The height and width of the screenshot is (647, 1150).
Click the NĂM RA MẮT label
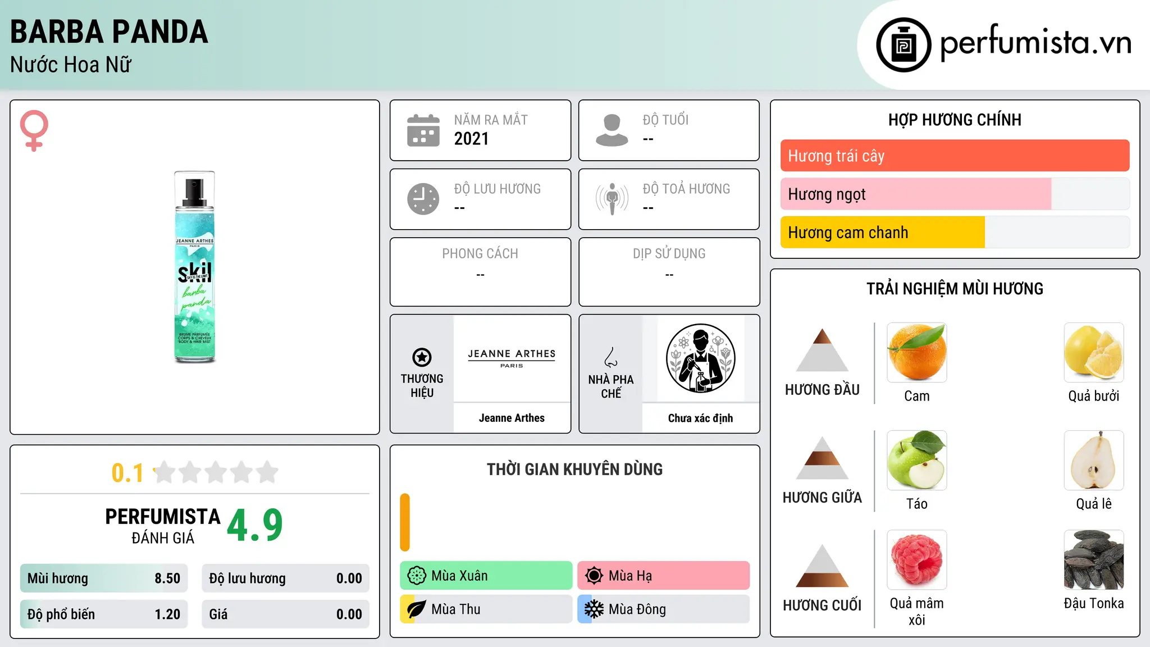491,120
